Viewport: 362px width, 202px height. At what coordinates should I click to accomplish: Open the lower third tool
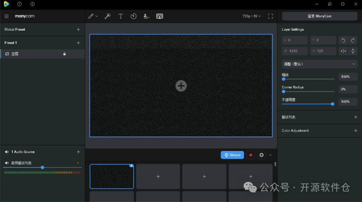(x=146, y=16)
